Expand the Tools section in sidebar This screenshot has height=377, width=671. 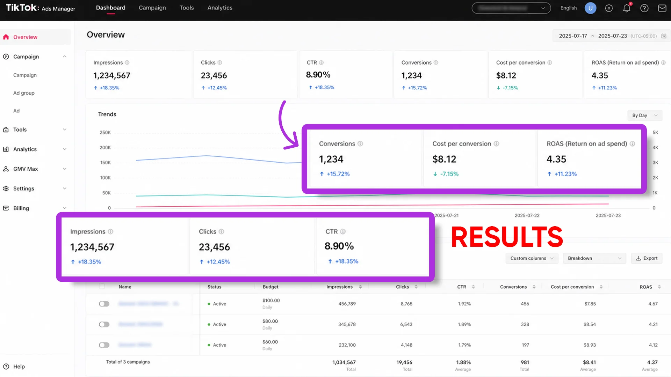[64, 130]
